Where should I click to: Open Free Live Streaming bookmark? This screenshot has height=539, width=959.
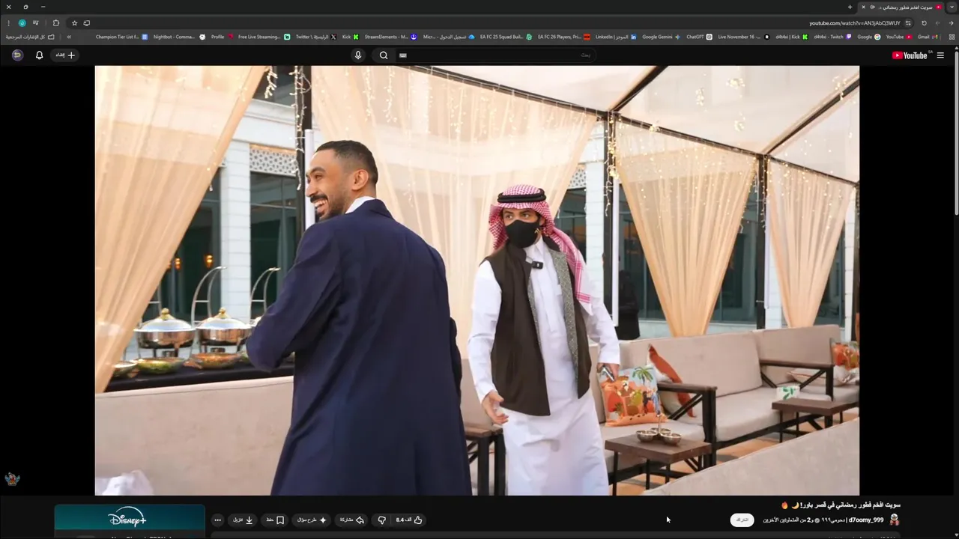coord(264,37)
